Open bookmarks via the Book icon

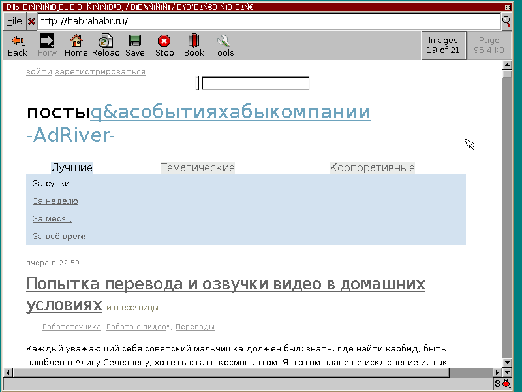click(x=194, y=45)
